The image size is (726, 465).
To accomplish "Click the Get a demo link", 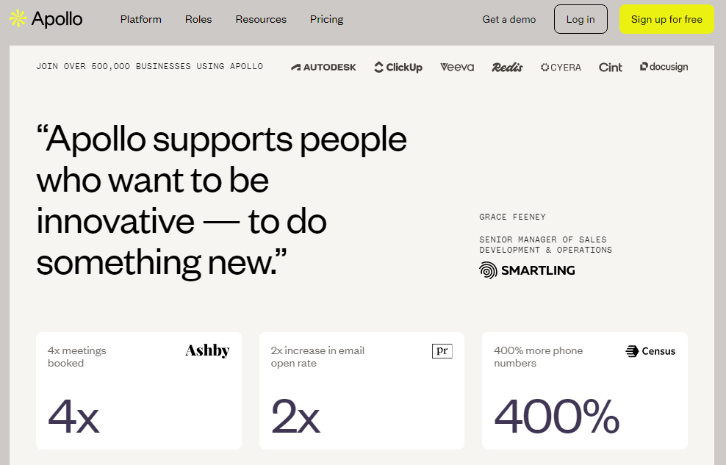I will point(508,19).
